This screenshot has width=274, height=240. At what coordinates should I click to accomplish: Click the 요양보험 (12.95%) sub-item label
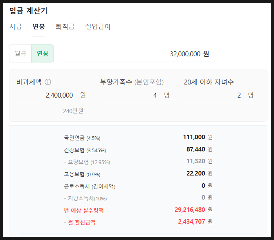[89, 162]
